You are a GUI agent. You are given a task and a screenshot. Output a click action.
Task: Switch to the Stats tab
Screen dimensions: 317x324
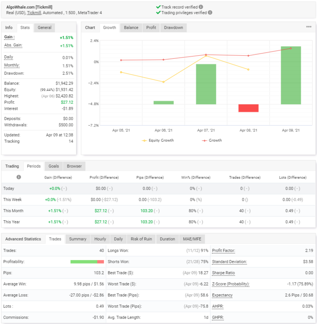tap(25, 28)
